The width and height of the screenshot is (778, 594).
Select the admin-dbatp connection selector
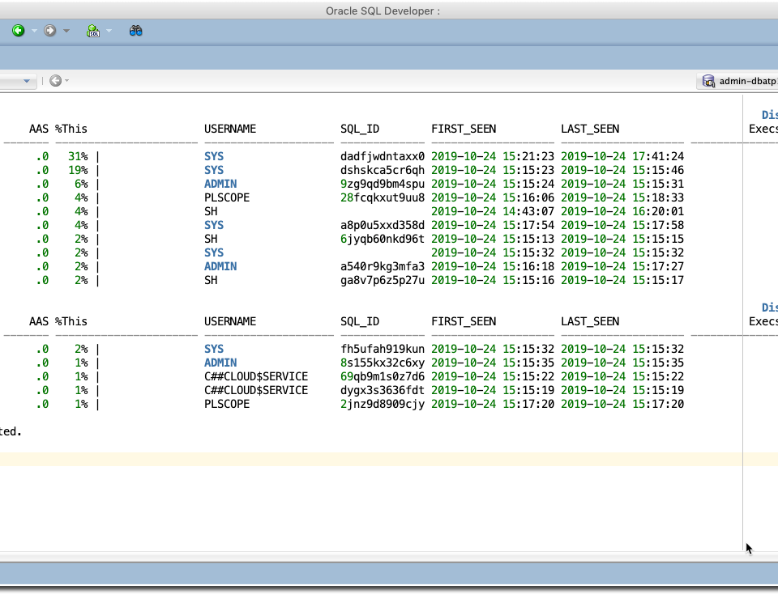pos(737,81)
